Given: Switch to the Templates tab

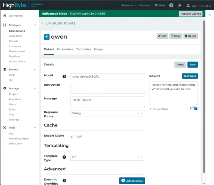Looking at the screenshot, I should tap(84, 49).
